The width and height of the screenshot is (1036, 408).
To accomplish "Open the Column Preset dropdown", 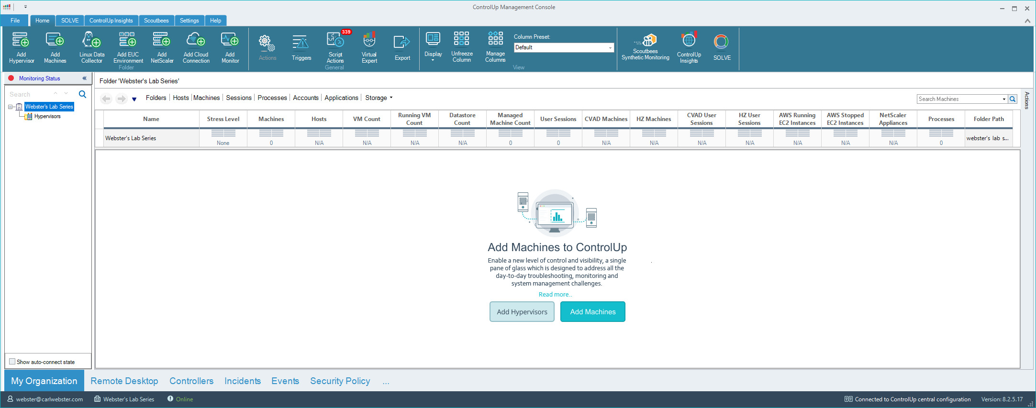I will (x=610, y=48).
